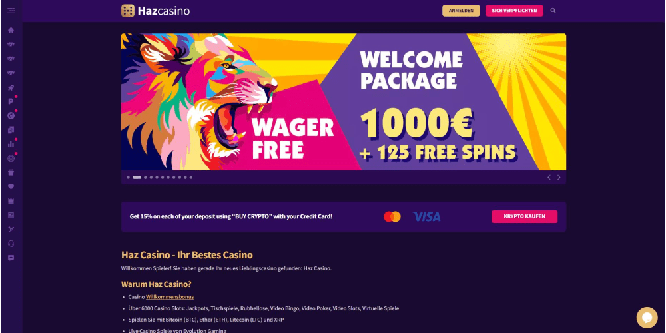This screenshot has height=333, width=666.
Task: Show the next banner slide with the right arrow
Action: [x=559, y=178]
